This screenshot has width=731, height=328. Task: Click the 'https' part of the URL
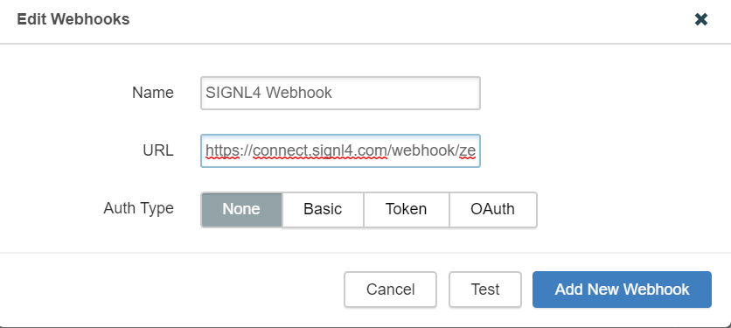tap(222, 150)
